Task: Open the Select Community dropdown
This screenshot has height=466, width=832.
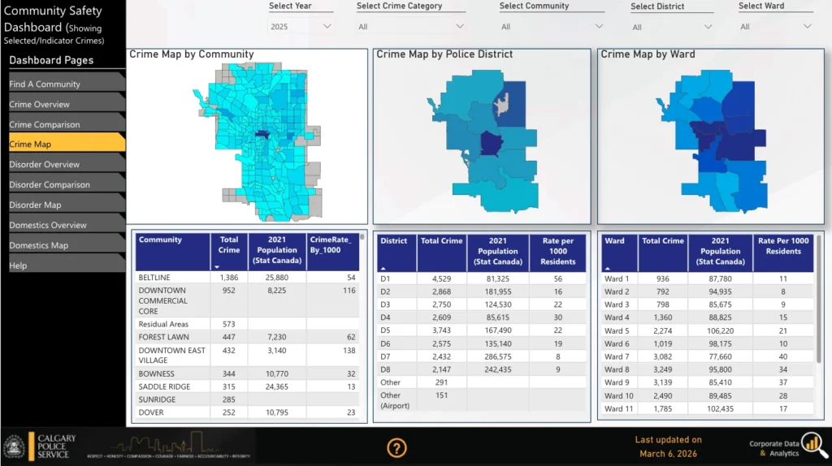Action: click(552, 27)
